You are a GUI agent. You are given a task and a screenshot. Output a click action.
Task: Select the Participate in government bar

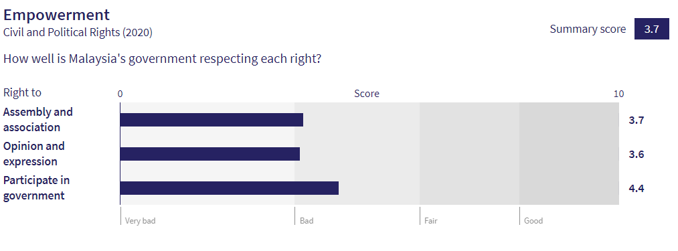(x=229, y=188)
